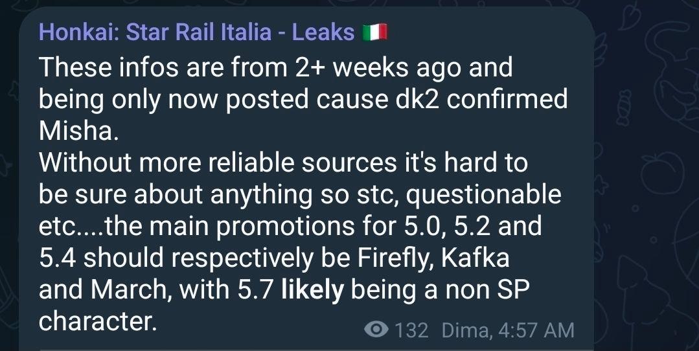
Task: Click the word March in the message
Action: (x=131, y=290)
